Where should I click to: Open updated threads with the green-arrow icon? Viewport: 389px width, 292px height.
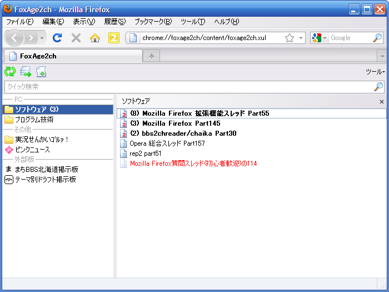point(26,72)
